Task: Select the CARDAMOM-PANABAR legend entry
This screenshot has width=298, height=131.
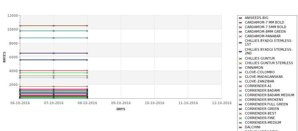Action: click(263, 36)
